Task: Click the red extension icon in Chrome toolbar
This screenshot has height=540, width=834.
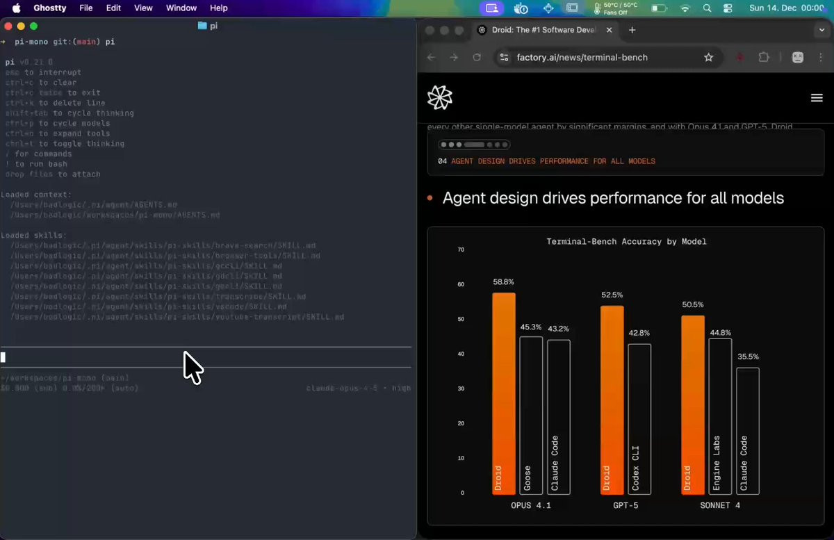Action: (x=739, y=58)
